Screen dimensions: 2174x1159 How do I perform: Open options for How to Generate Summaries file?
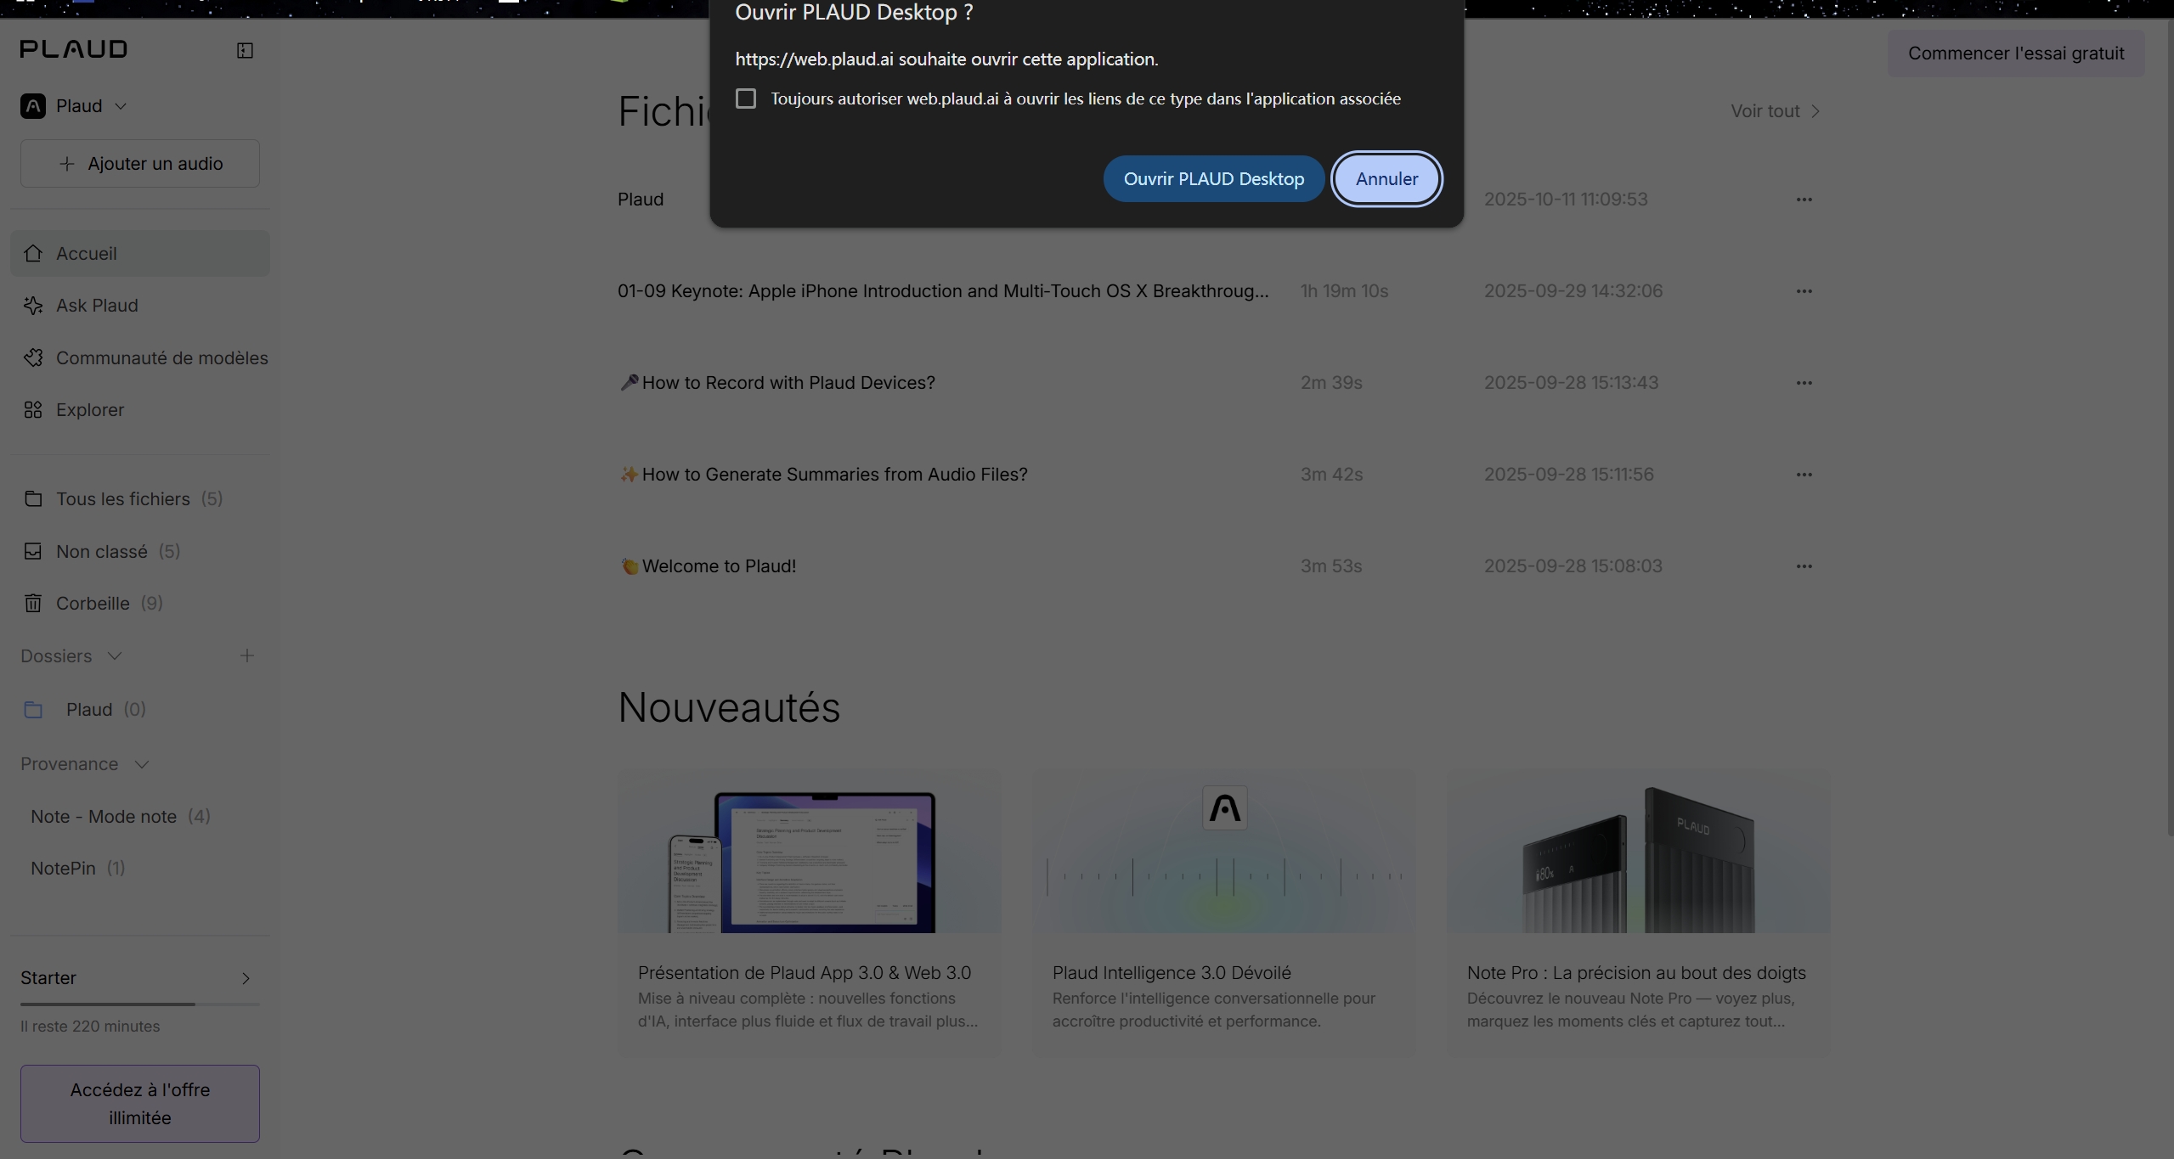point(1804,475)
